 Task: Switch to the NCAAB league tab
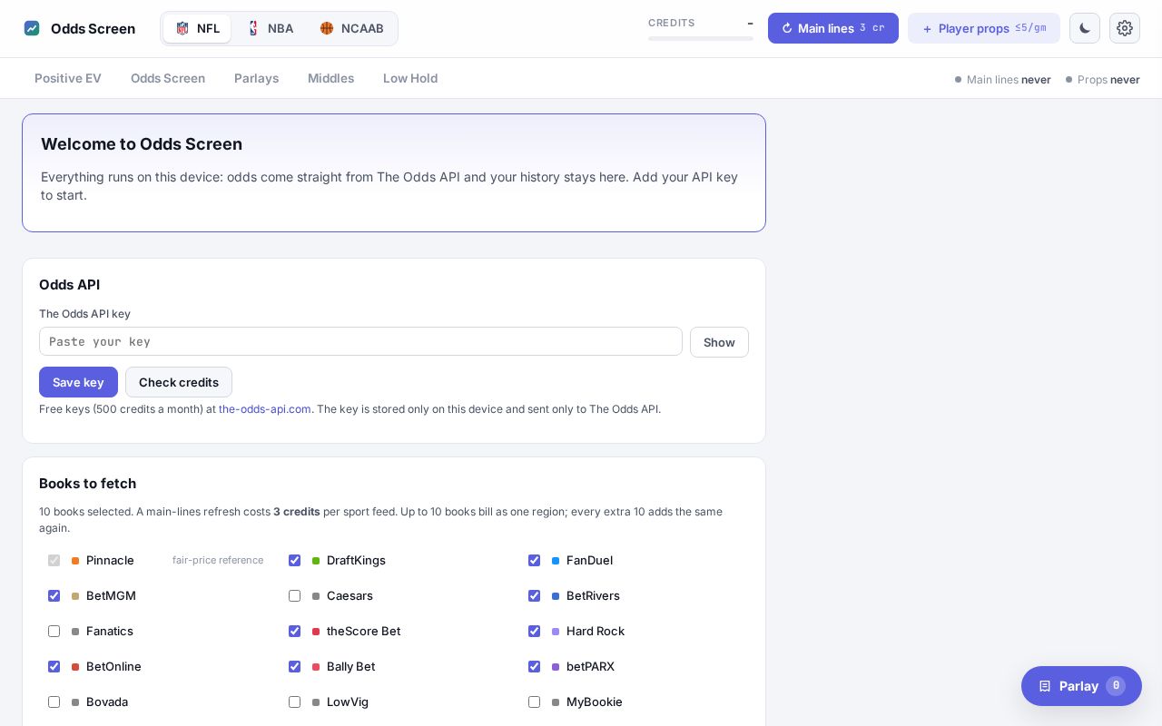(x=351, y=28)
